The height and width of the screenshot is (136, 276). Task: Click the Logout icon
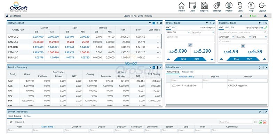tap(262, 6)
